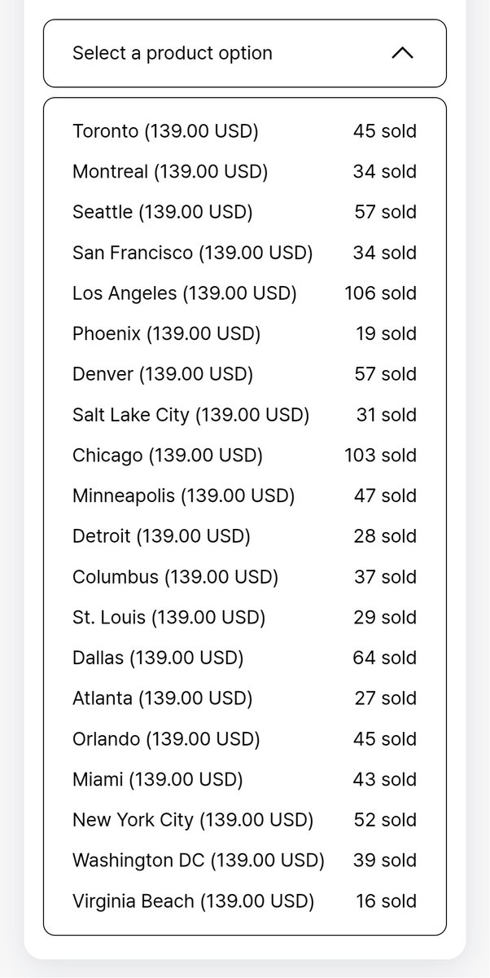Screen dimensions: 490x978
Task: Select St. Louis option
Action: [x=244, y=618]
